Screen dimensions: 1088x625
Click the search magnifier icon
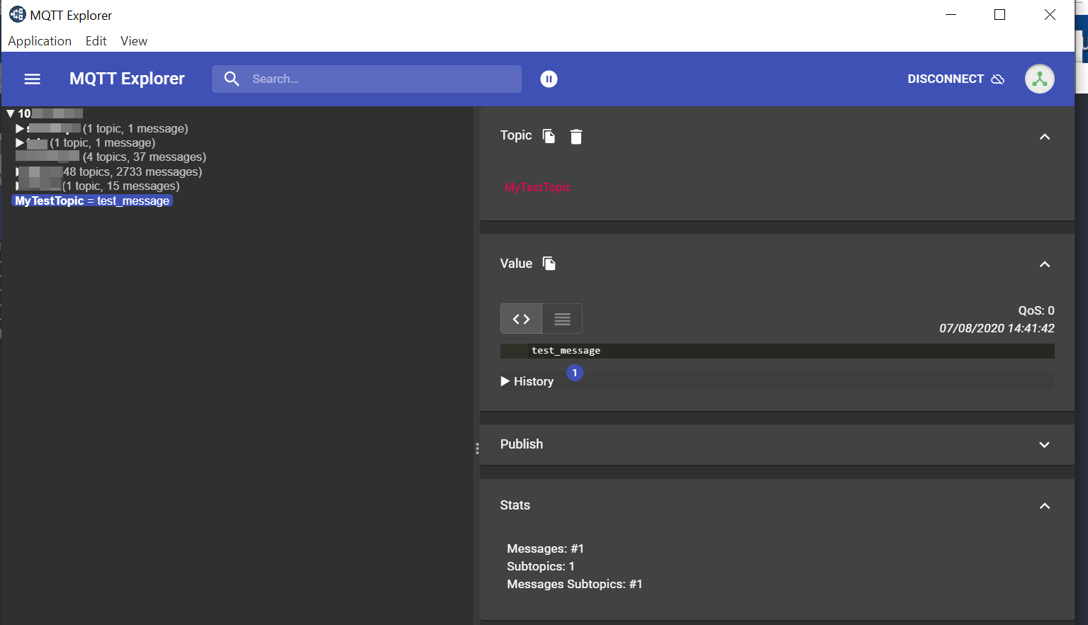(x=232, y=79)
